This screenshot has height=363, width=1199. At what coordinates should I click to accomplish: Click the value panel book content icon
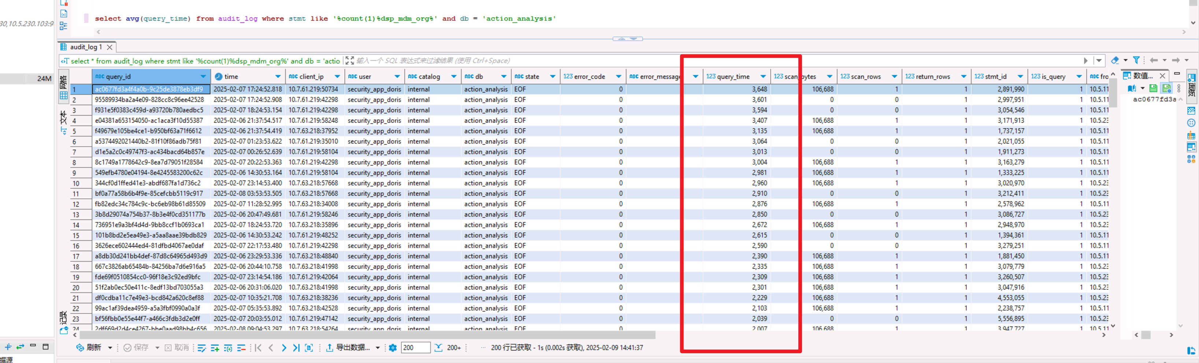[1132, 88]
